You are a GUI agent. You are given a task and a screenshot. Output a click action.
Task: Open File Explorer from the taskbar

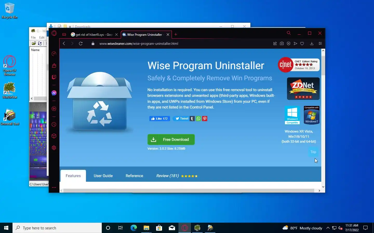pyautogui.click(x=146, y=228)
